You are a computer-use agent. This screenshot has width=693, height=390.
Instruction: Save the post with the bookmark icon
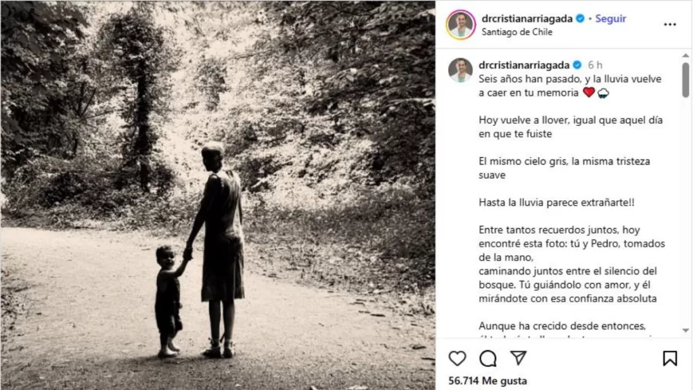click(x=670, y=358)
